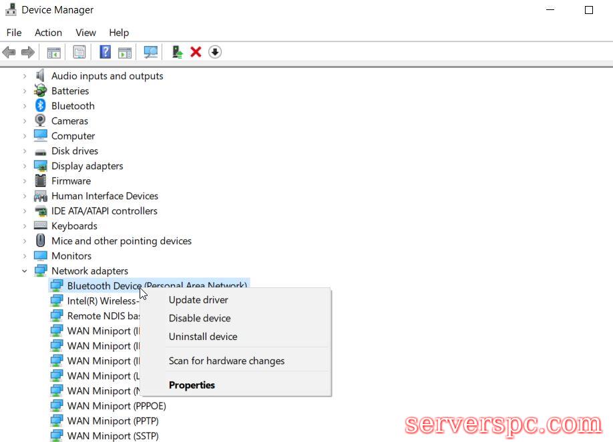Open the Action menu
This screenshot has width=613, height=442.
coord(48,33)
